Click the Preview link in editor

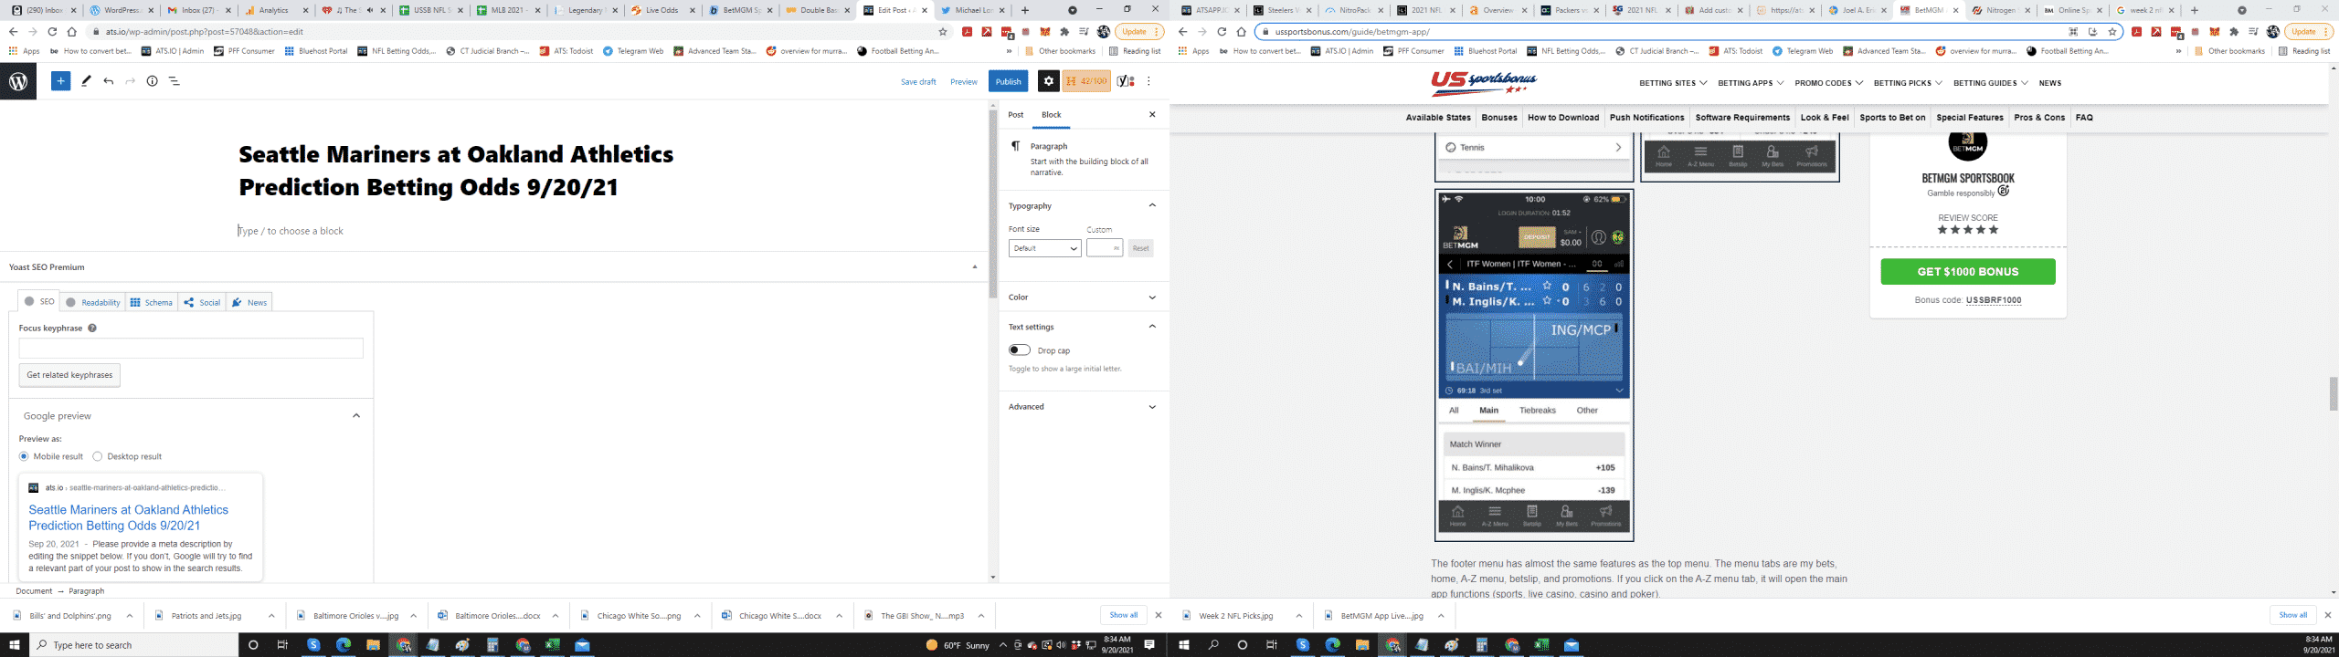tap(963, 82)
